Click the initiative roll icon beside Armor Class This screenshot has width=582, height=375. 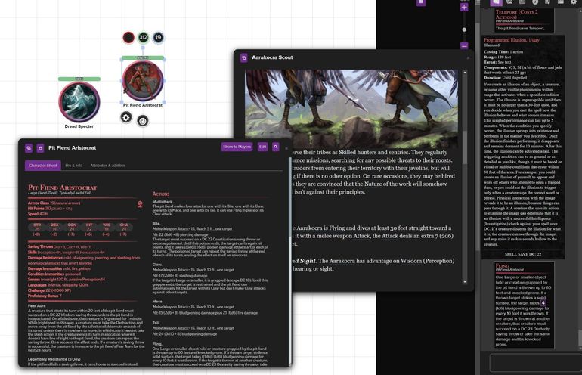tap(140, 204)
